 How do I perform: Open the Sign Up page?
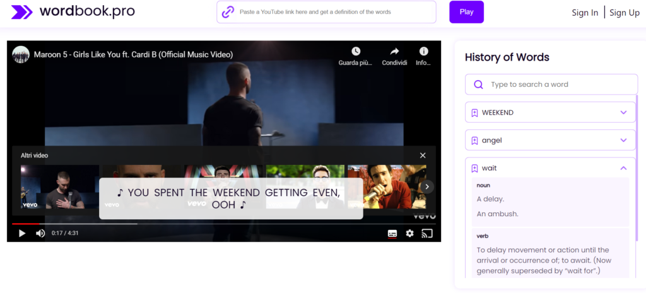[x=624, y=13]
